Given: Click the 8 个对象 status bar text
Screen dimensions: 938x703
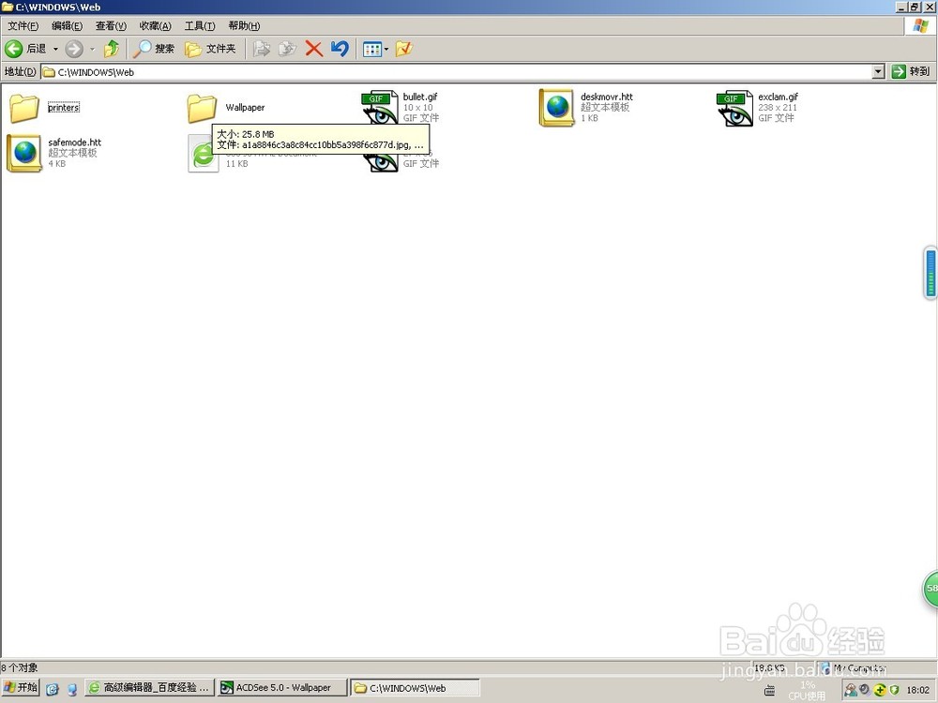Looking at the screenshot, I should 19,667.
